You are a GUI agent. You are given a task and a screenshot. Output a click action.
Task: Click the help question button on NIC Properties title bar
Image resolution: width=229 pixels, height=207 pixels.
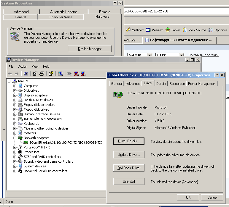217,75
